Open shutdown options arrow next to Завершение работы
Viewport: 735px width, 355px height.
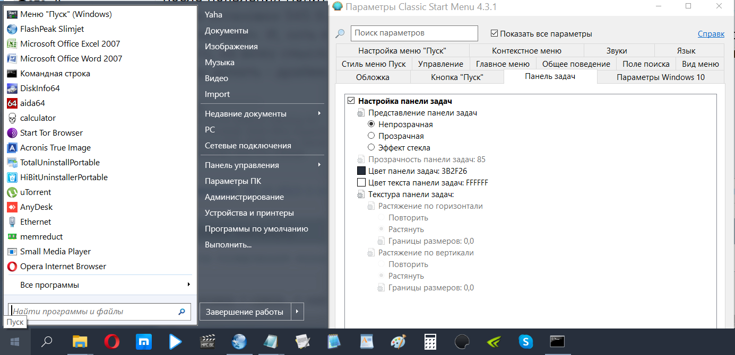click(x=297, y=312)
